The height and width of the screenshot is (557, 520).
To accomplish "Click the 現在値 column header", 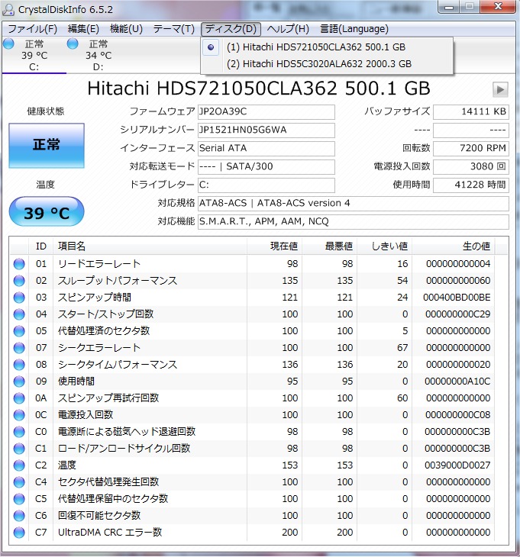I will (x=274, y=246).
